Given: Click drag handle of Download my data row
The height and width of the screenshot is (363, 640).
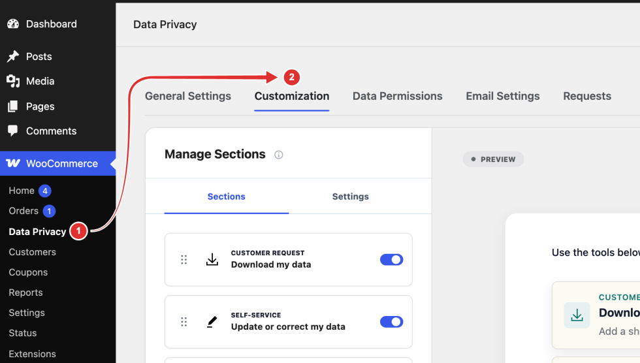Looking at the screenshot, I should (184, 260).
